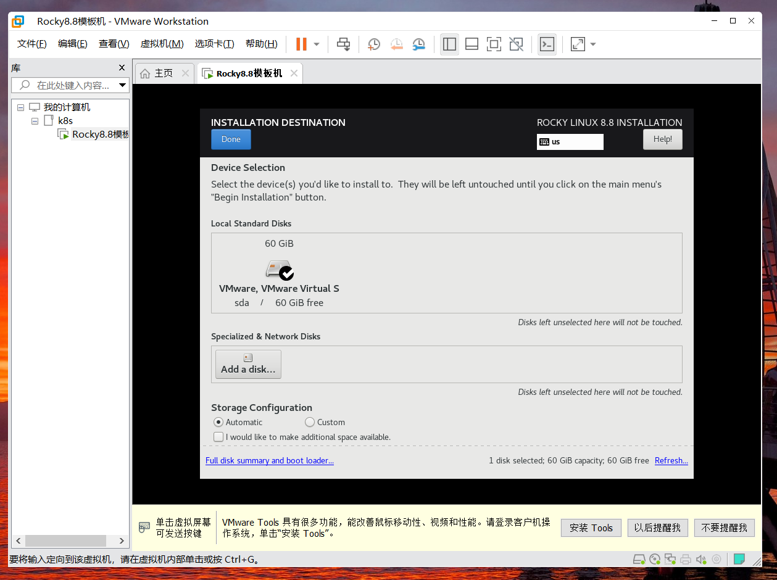Click library scrollbar left arrow
This screenshot has width=777, height=580.
point(18,541)
